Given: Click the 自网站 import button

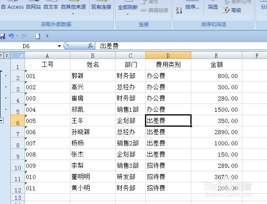Looking at the screenshot, I should tap(34, 7).
